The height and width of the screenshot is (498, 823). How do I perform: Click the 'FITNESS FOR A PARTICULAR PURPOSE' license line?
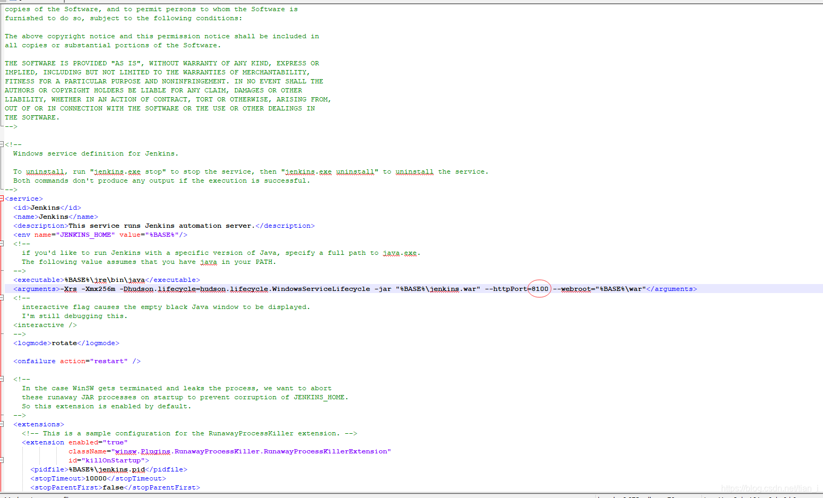click(x=164, y=81)
